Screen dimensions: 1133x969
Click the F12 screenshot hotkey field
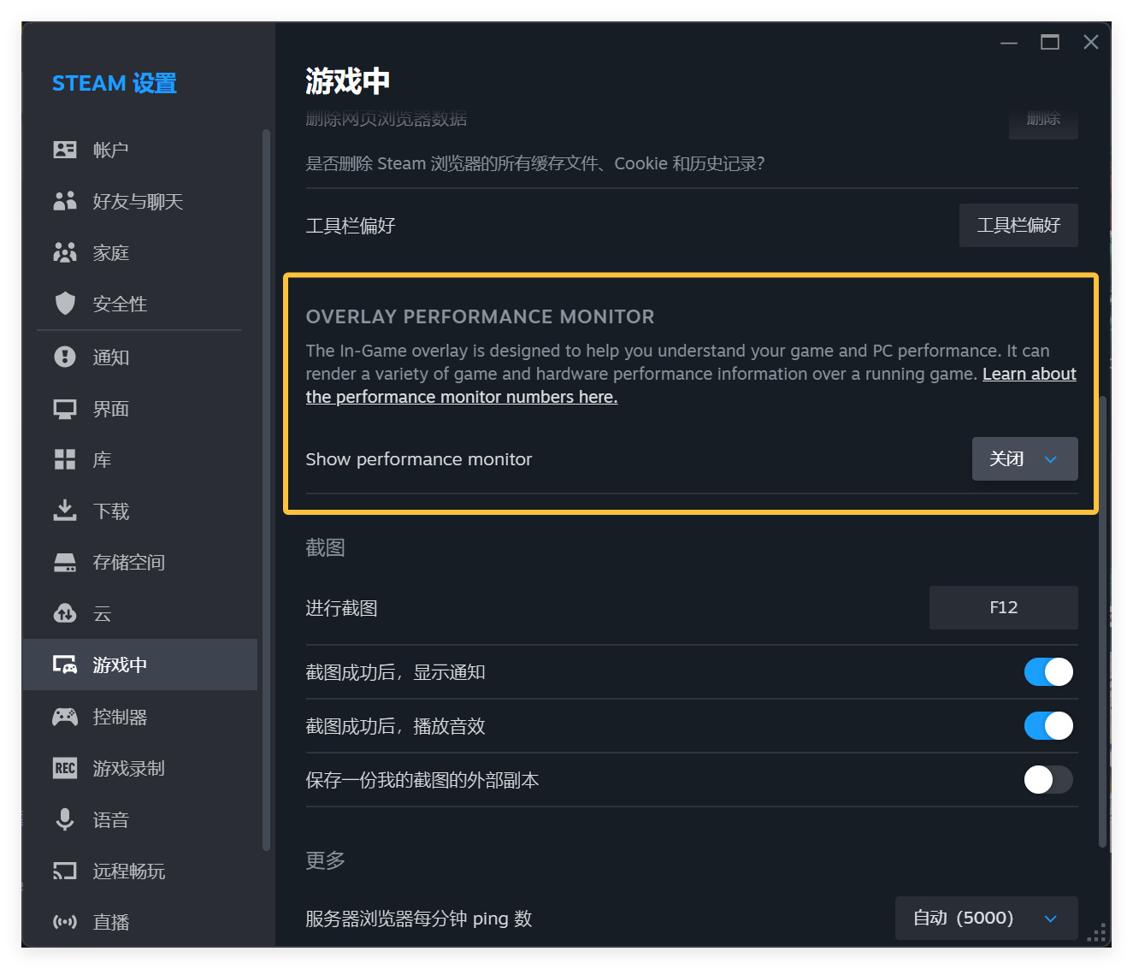pyautogui.click(x=1003, y=607)
